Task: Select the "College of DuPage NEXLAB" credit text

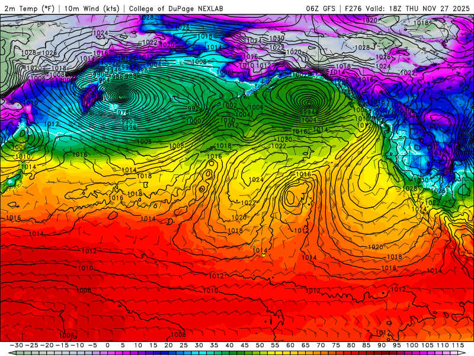Action: tap(176, 8)
